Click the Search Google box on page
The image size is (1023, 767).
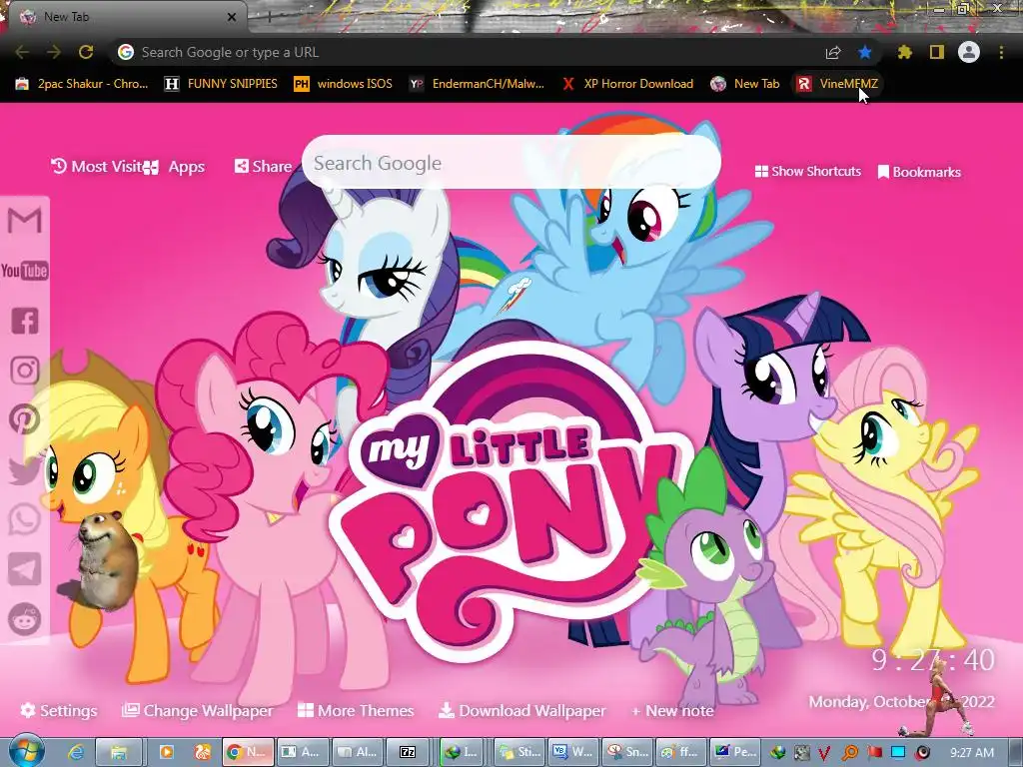coord(511,163)
